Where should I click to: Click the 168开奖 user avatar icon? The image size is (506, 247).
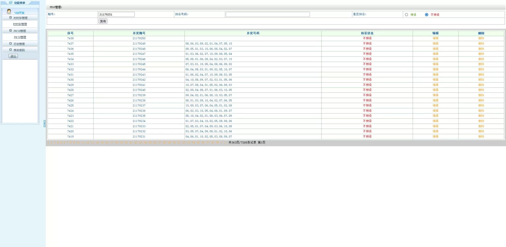point(9,12)
